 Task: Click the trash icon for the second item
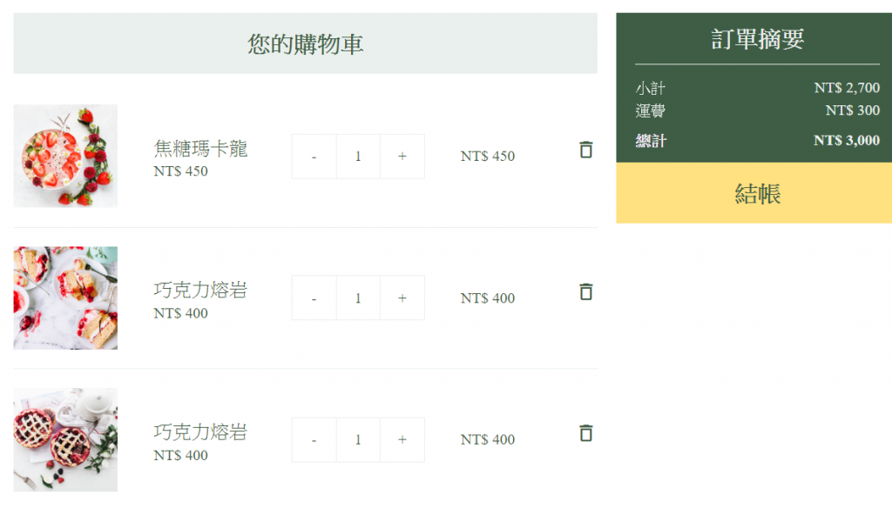coord(585,291)
